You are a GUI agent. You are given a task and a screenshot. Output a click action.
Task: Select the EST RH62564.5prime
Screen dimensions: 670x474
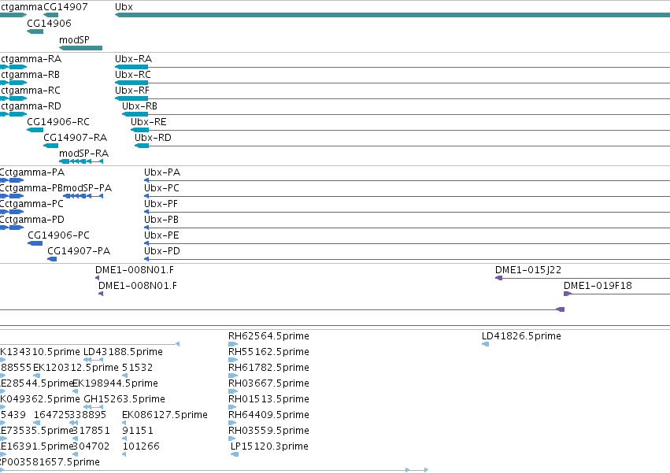tap(268, 336)
